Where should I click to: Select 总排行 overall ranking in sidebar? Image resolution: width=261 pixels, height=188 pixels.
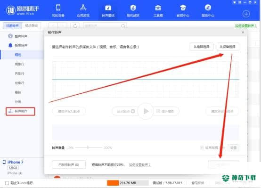click(19, 83)
